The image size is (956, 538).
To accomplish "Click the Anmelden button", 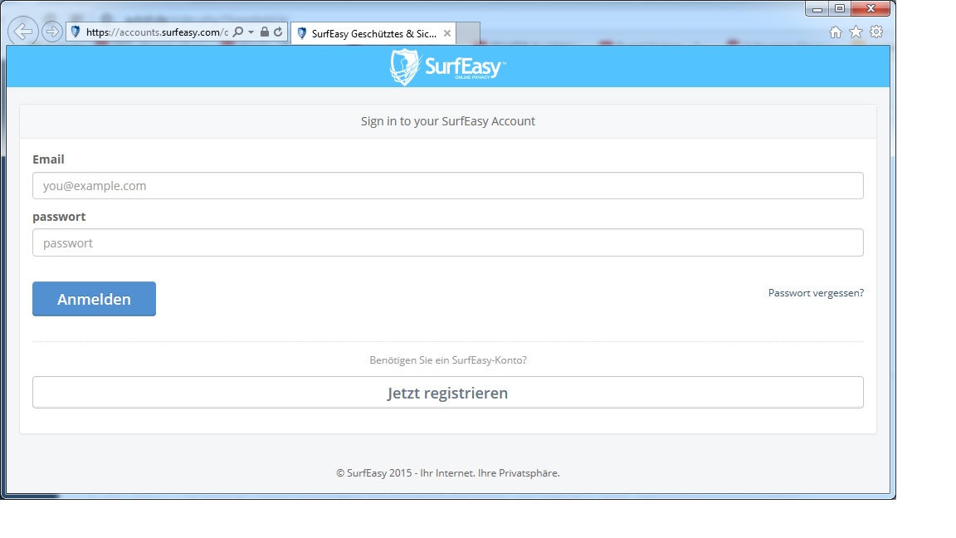I will coord(94,299).
